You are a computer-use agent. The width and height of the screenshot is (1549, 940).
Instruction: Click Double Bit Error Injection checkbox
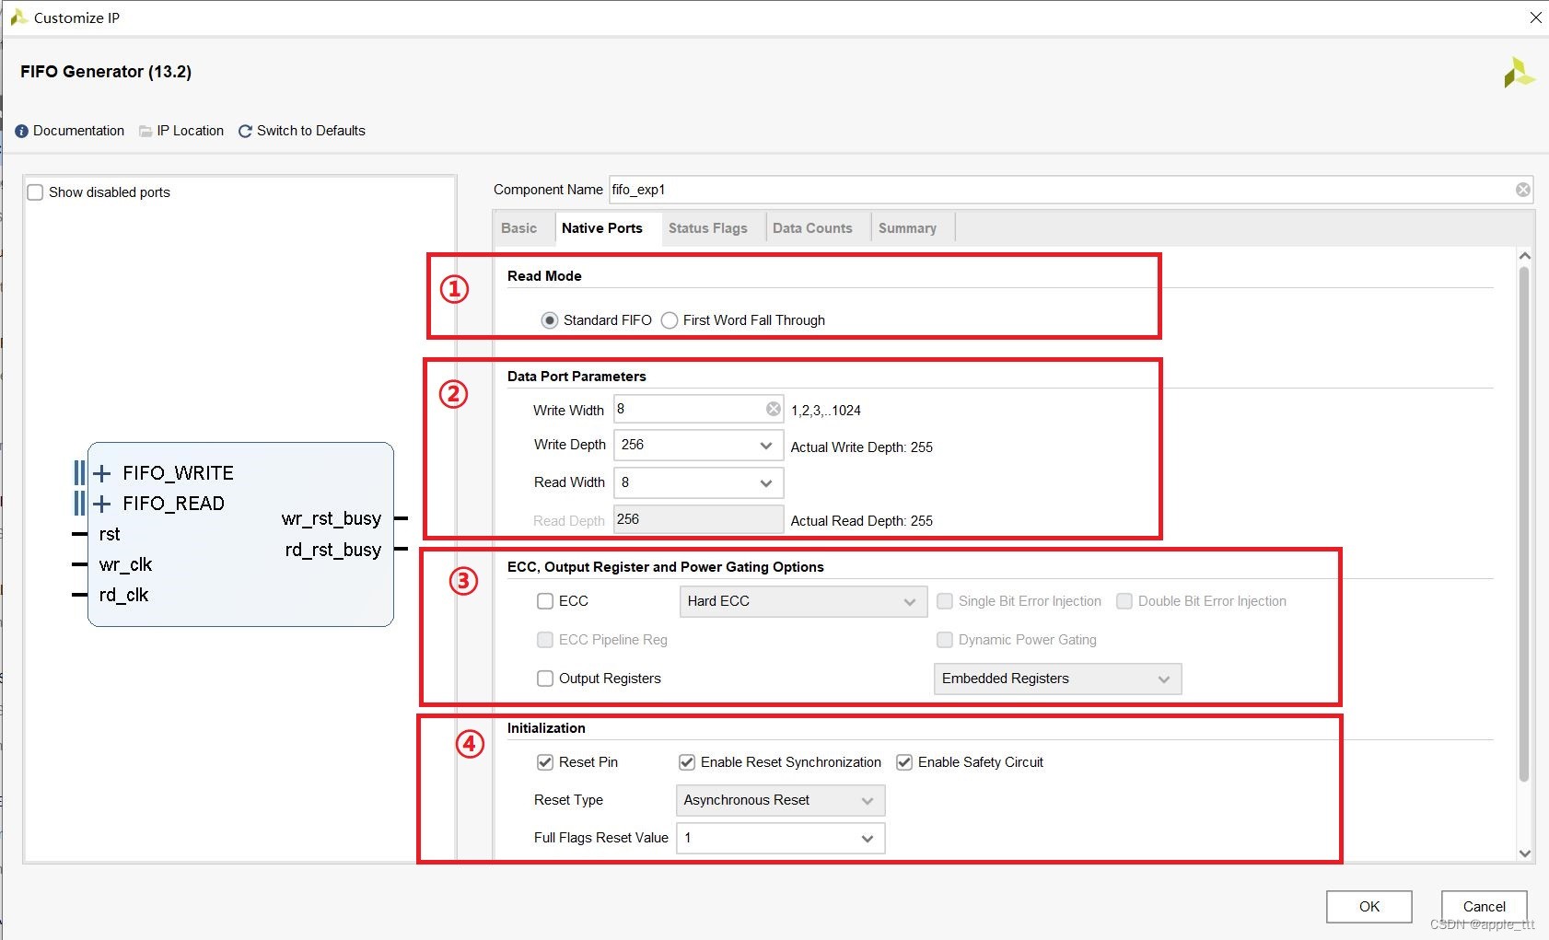1124,601
